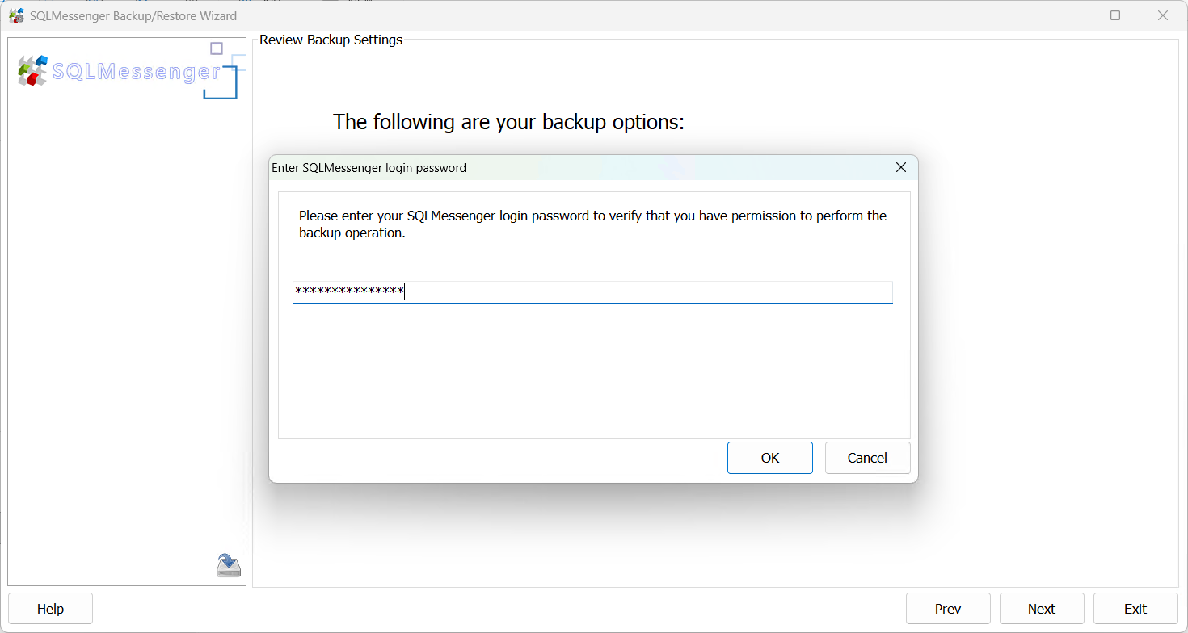The image size is (1188, 633).
Task: Click the Review Backup Settings heading
Action: (x=331, y=40)
